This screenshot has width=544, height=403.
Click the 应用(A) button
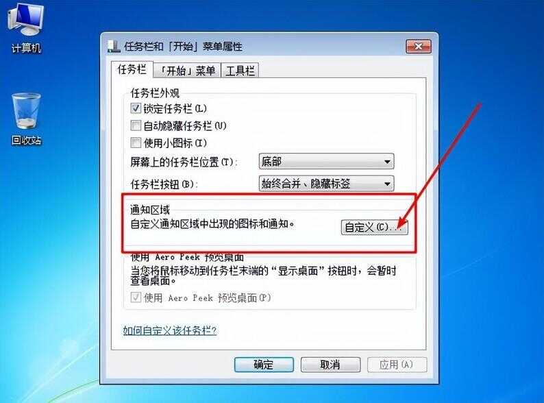397,365
